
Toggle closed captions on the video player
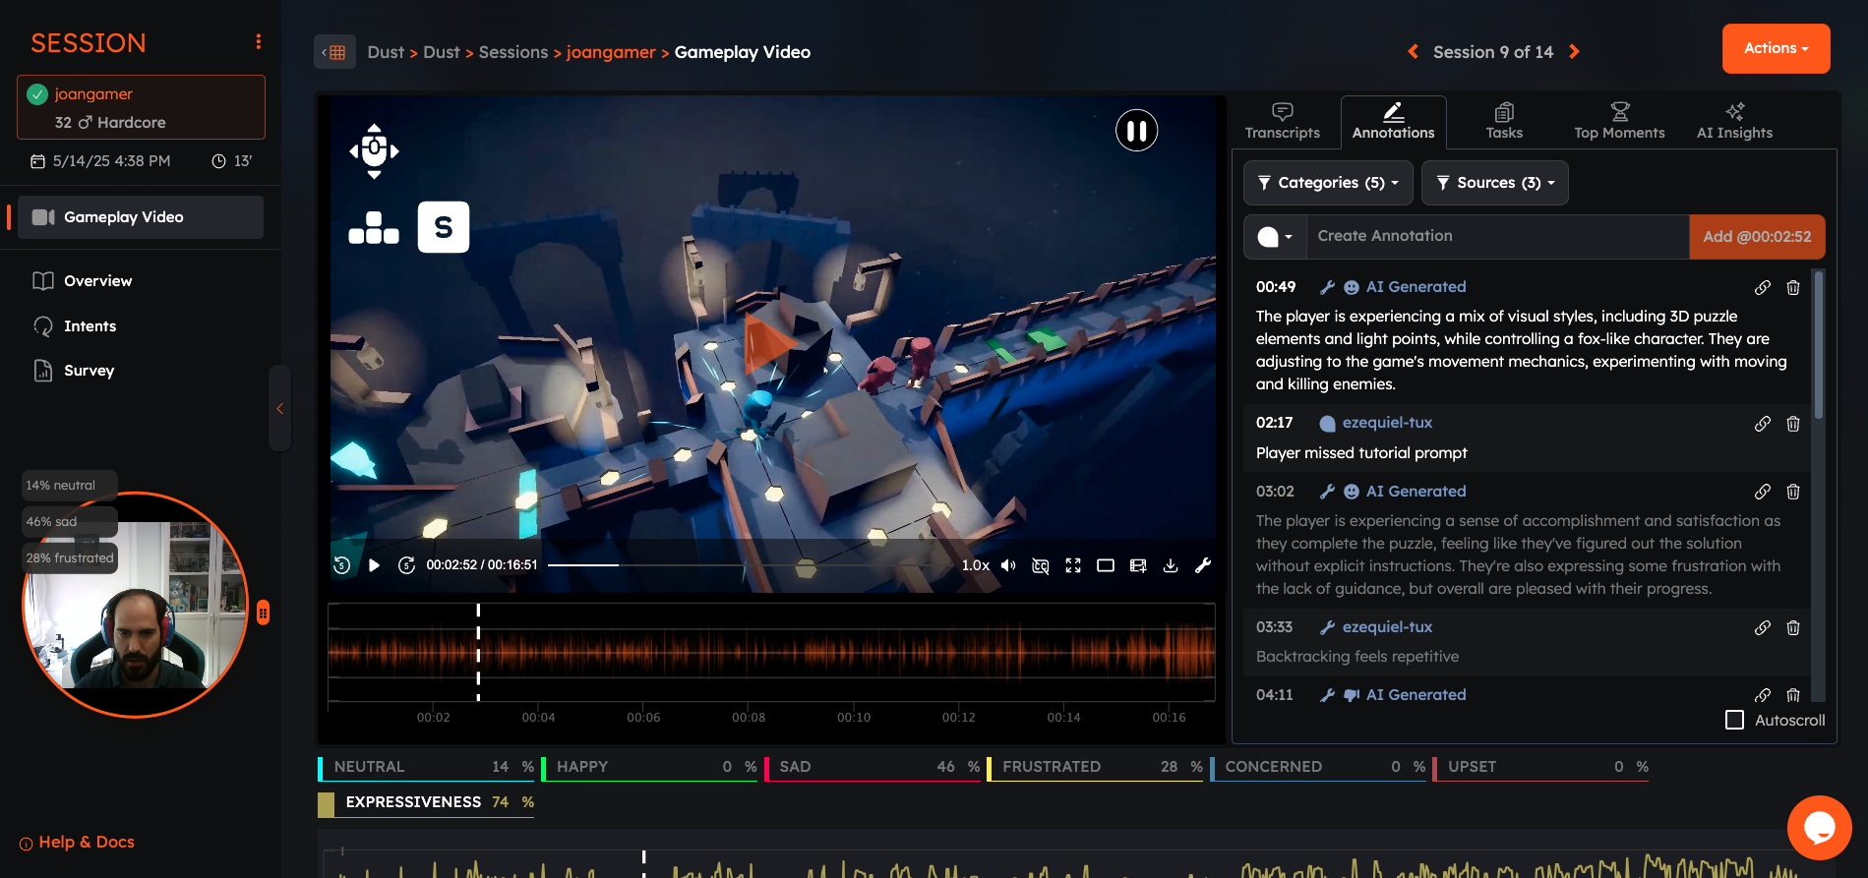click(1040, 565)
